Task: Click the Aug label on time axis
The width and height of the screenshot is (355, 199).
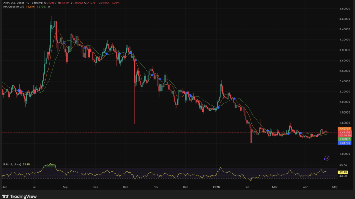Action: click(x=65, y=187)
